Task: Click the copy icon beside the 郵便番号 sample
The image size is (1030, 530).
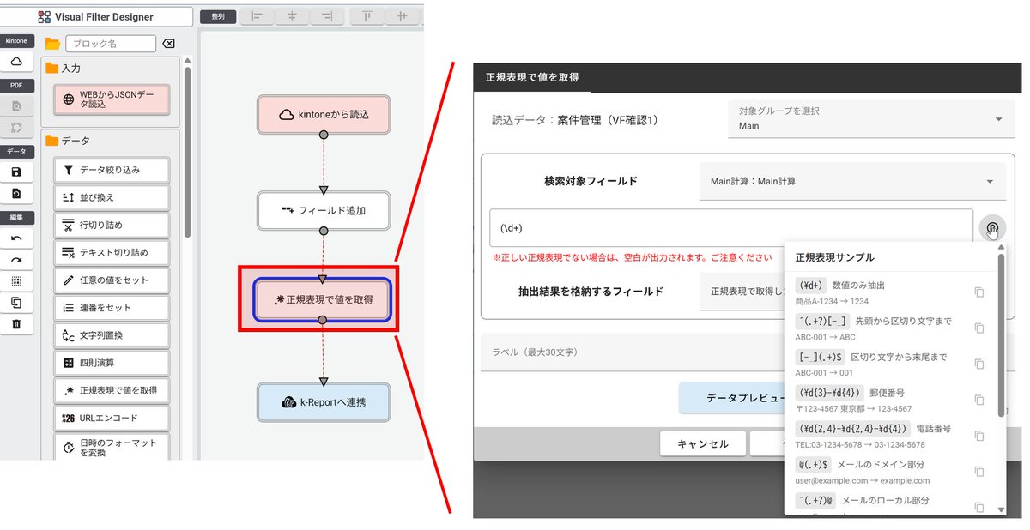Action: [979, 400]
